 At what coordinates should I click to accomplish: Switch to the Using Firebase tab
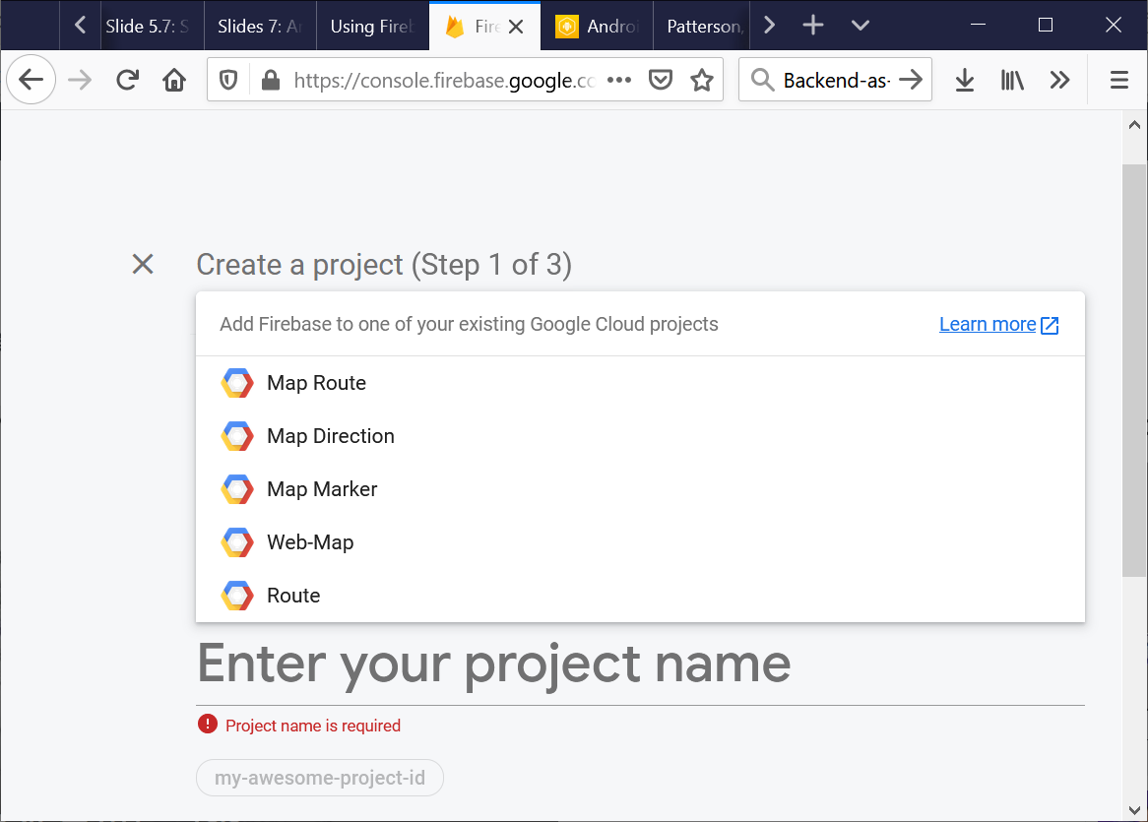372,27
